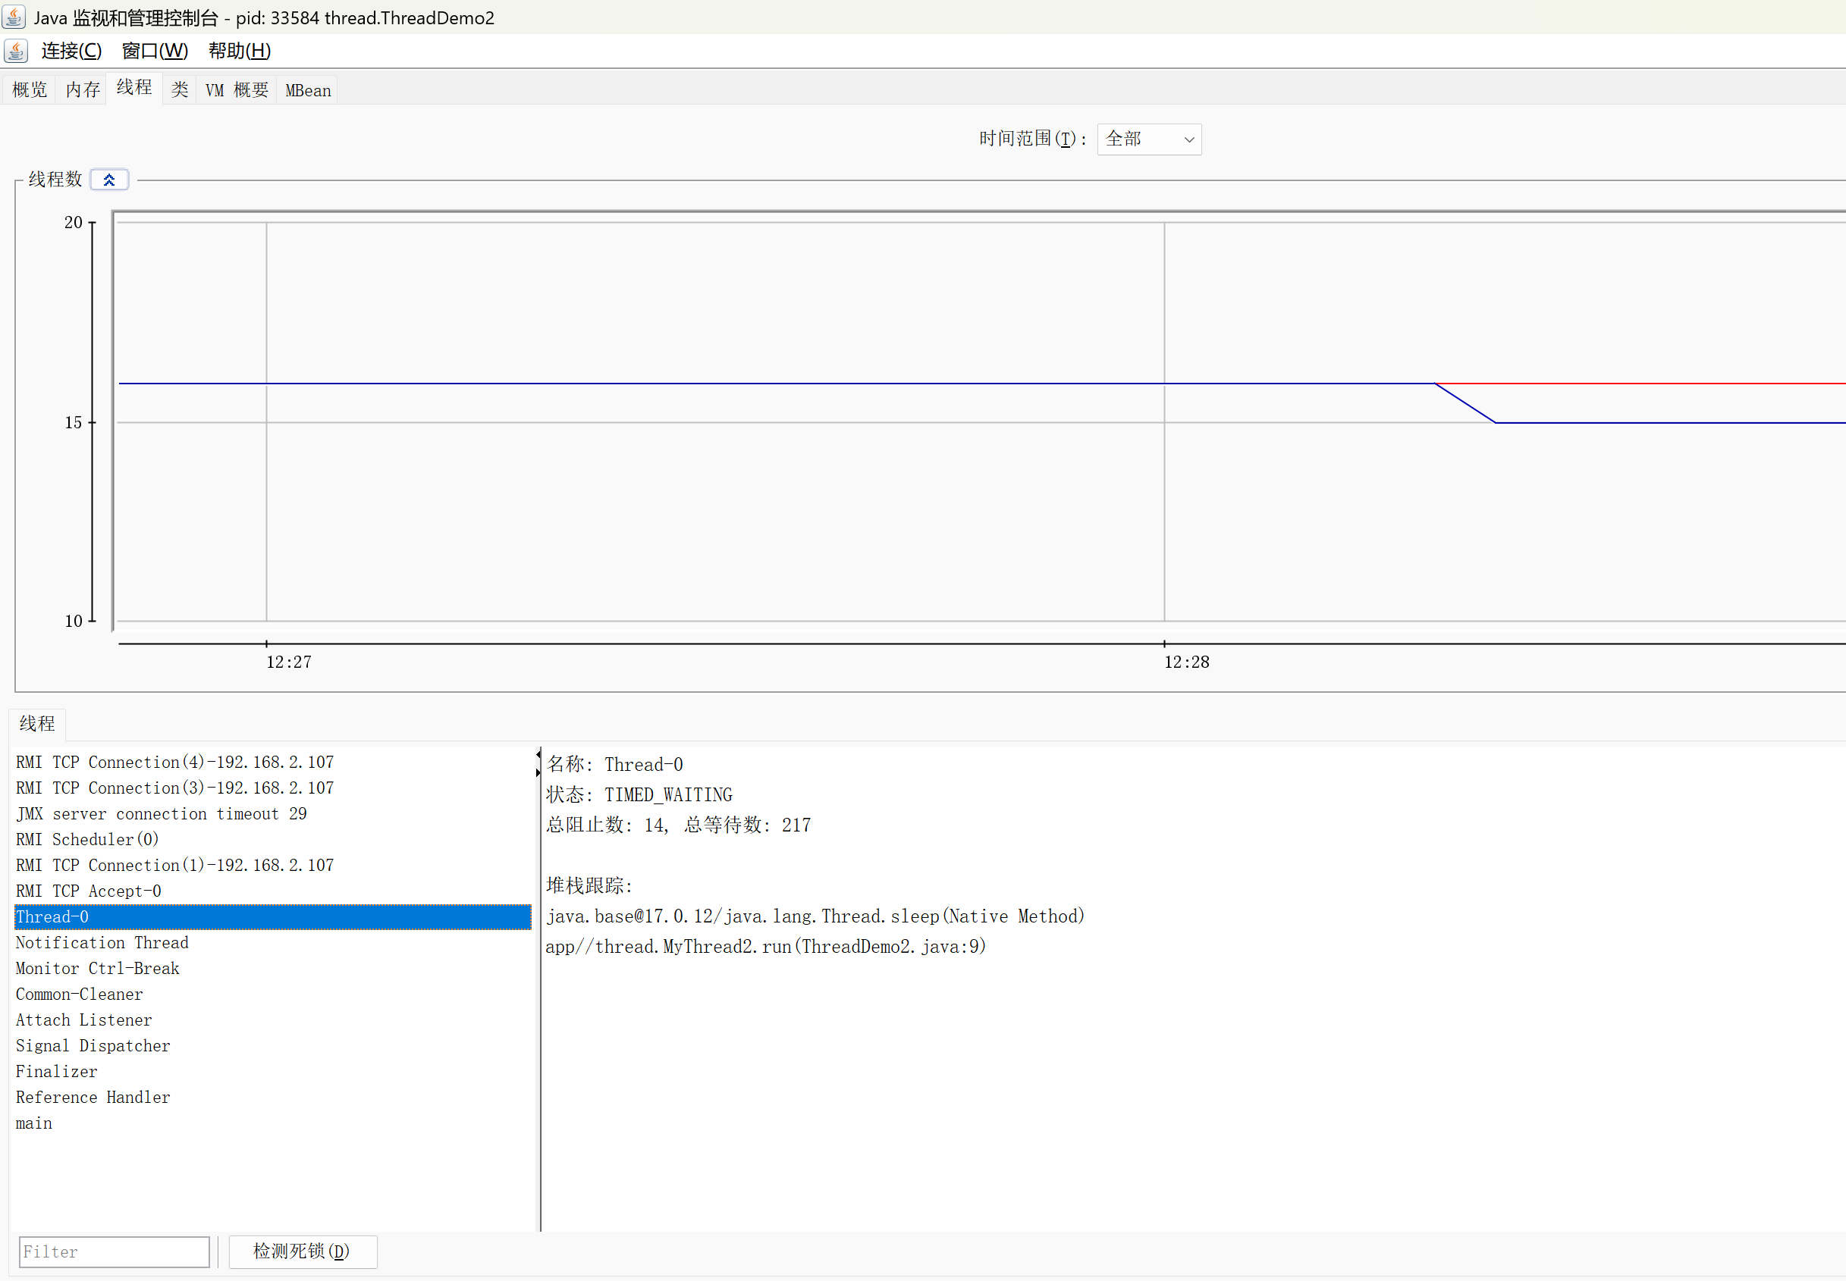Click the 12:27 time axis marker

(x=288, y=662)
